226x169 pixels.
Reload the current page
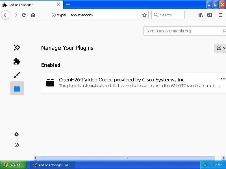[x=24, y=15]
